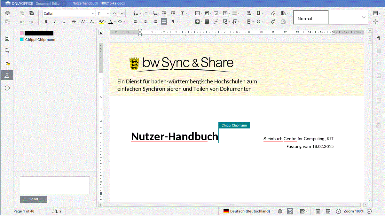
Task: Insert a text box
Action: pyautogui.click(x=226, y=13)
